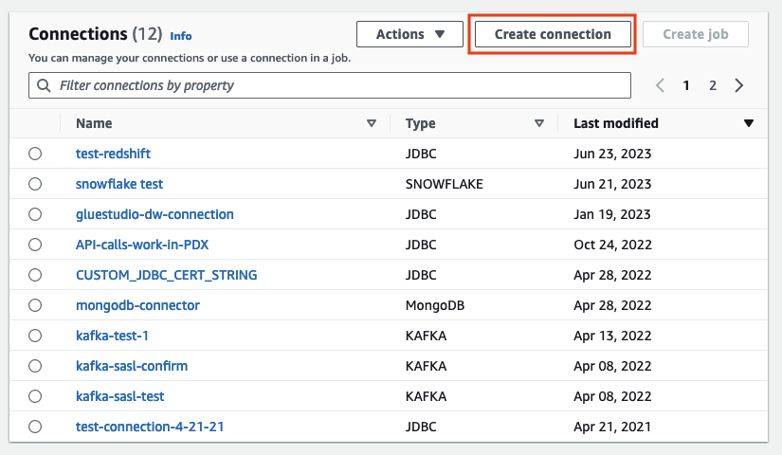Click the Last modified sort arrow
The image size is (782, 455).
point(749,123)
